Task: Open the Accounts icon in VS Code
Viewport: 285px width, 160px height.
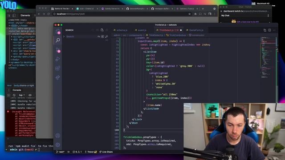Action: coord(58,136)
